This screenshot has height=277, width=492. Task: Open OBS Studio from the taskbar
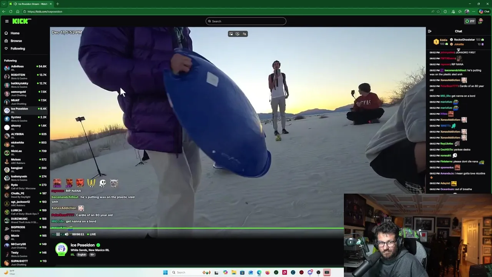(x=318, y=272)
